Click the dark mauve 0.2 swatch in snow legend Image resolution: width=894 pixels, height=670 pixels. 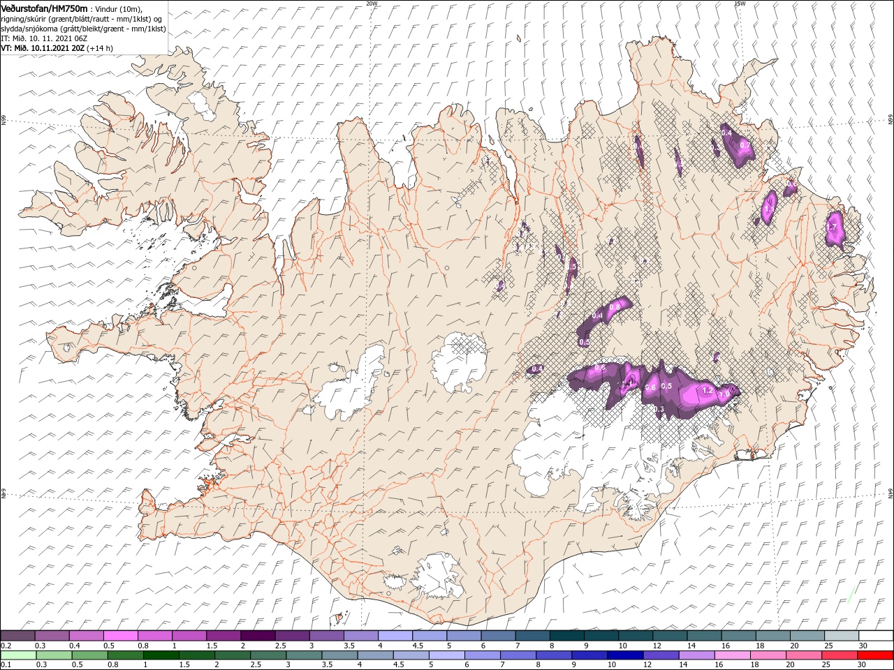18,636
